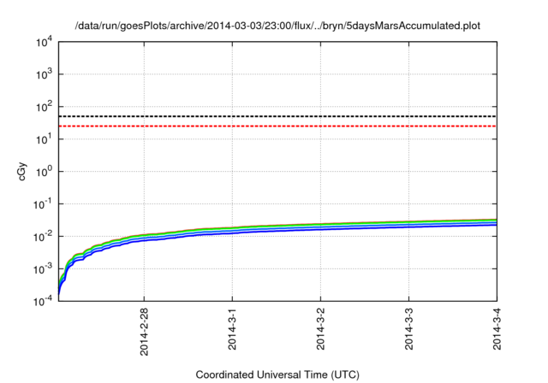The width and height of the screenshot is (548, 383).
Task: Click the 2014-3-1 date tick label
Action: [x=232, y=328]
